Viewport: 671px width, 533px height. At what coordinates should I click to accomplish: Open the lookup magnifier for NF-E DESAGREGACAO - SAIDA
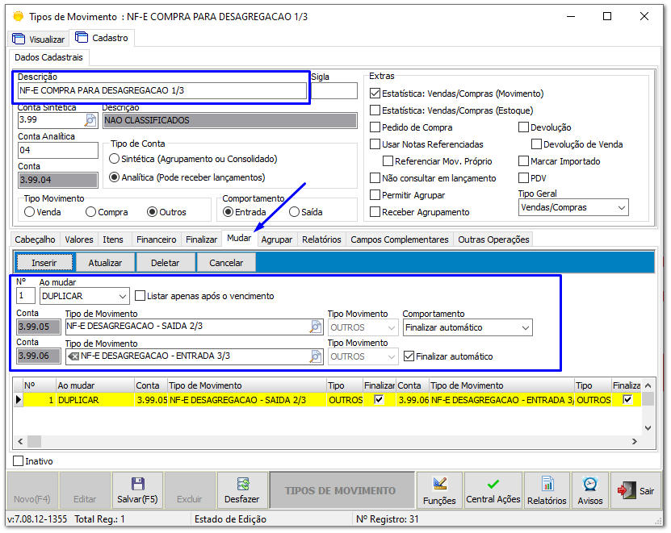pos(316,327)
